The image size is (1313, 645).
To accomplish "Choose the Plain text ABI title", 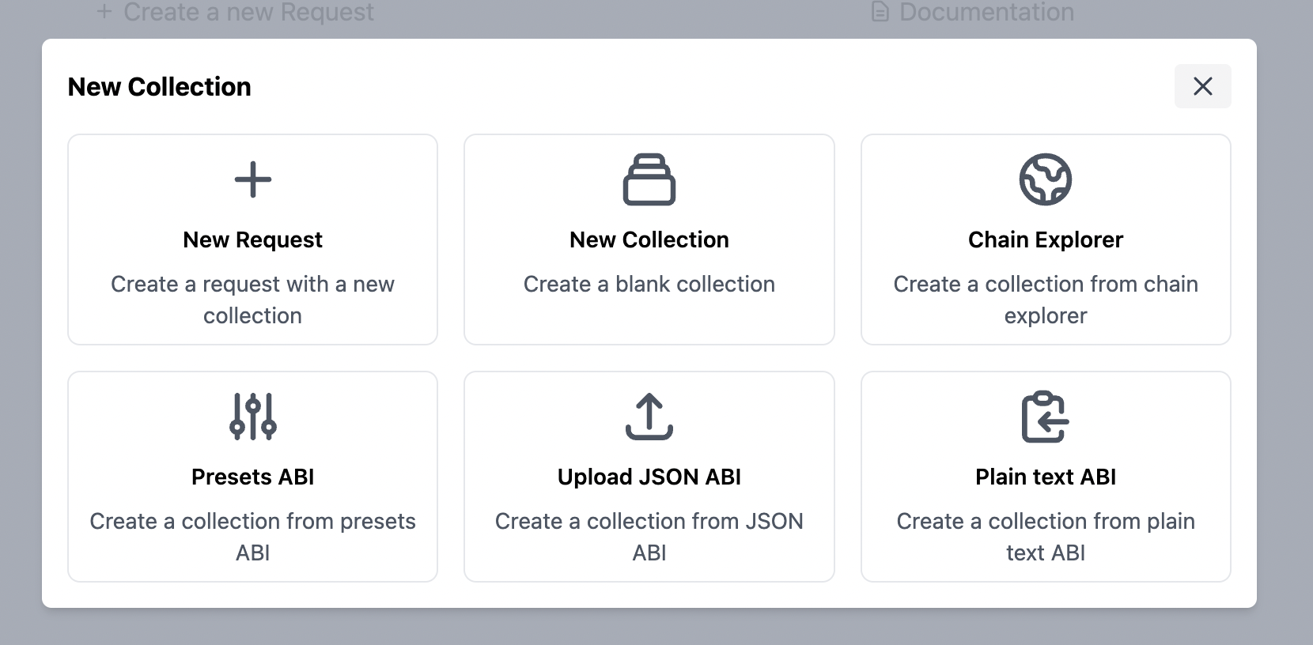I will 1046,477.
